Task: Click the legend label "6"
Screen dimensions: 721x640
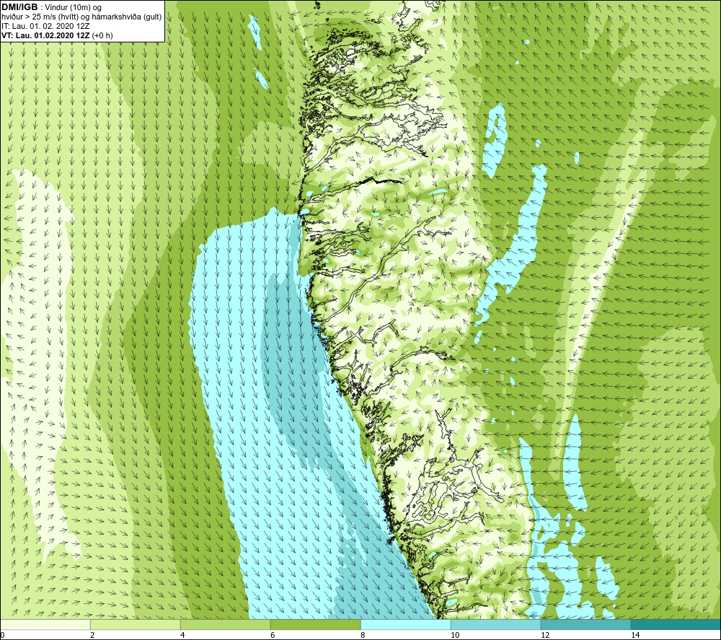Action: (273, 635)
